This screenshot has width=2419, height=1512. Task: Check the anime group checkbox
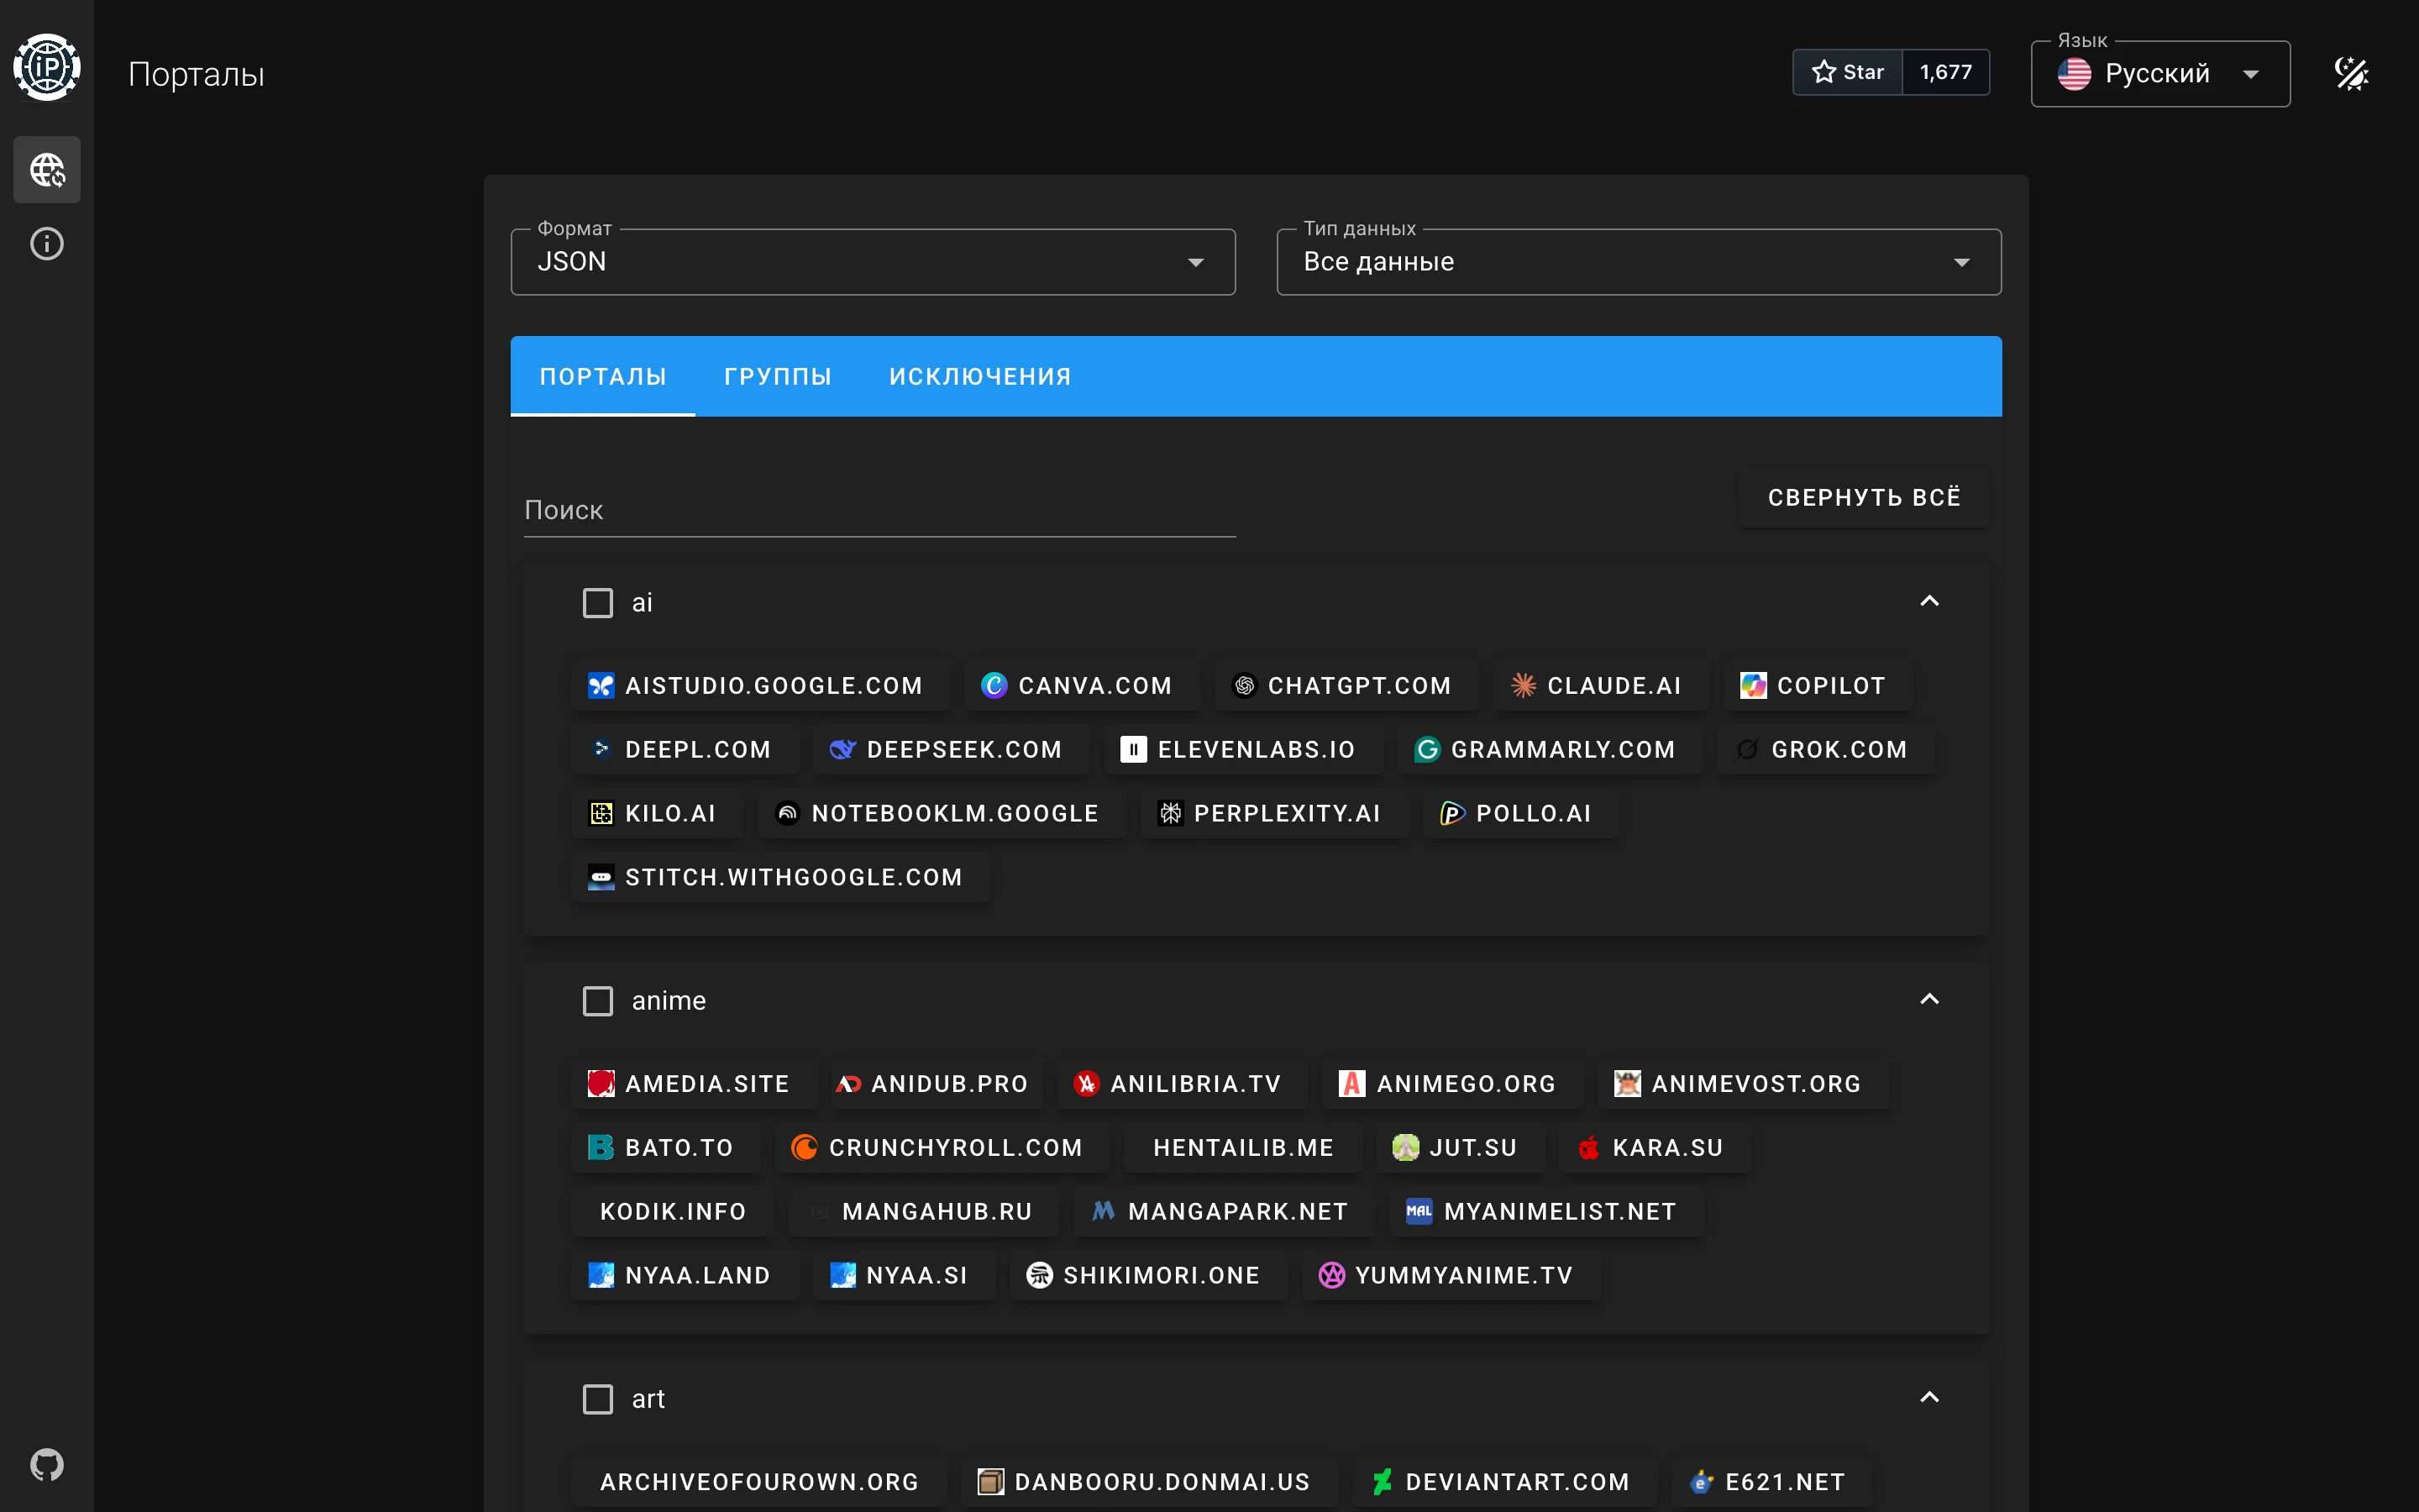[598, 1001]
